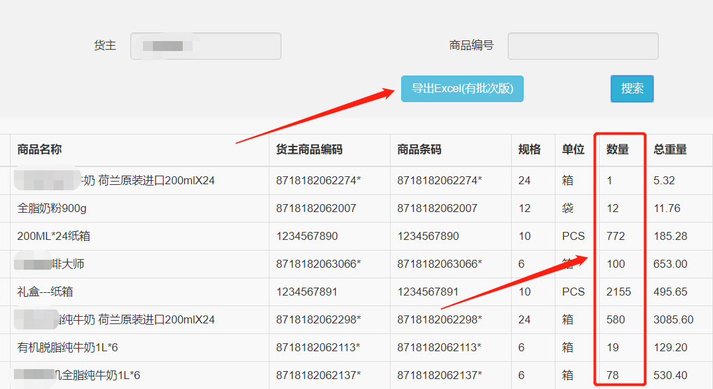
Task: Select total weight value 129.20
Action: click(670, 348)
